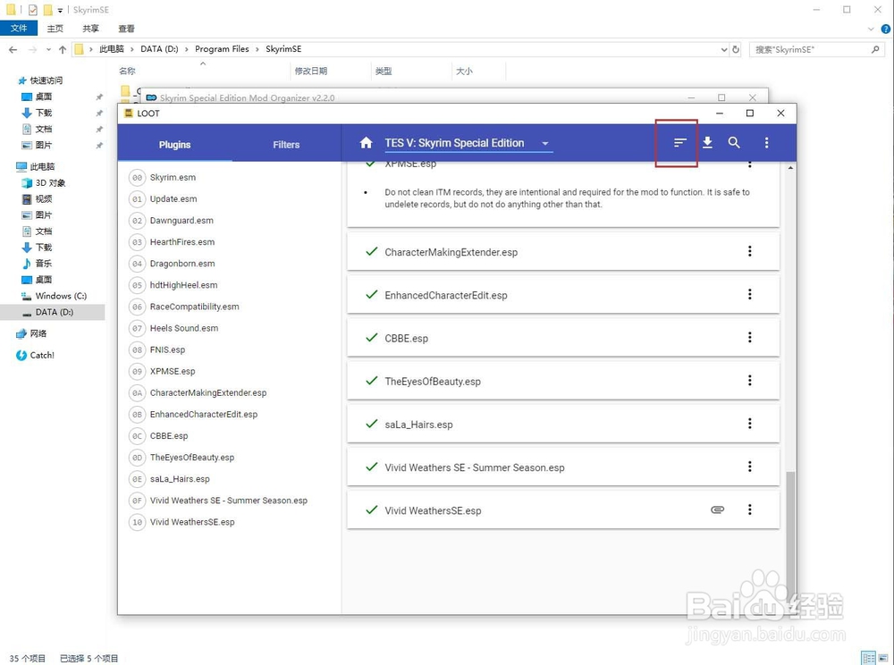Go to LOOT home icon
This screenshot has width=894, height=665.
[x=366, y=143]
